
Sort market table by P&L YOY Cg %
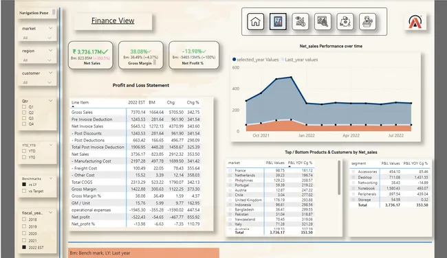(x=301, y=163)
